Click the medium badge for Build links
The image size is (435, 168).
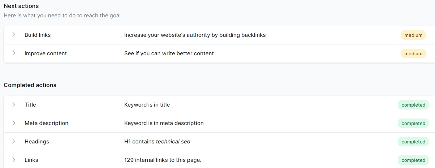[x=413, y=35]
